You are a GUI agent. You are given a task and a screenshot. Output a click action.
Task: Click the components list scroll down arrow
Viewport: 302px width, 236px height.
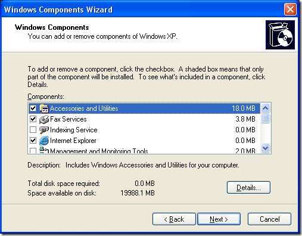266,148
